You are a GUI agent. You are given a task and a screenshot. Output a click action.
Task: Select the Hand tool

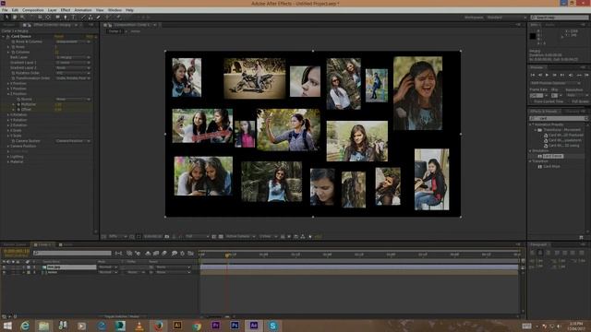[x=15, y=17]
